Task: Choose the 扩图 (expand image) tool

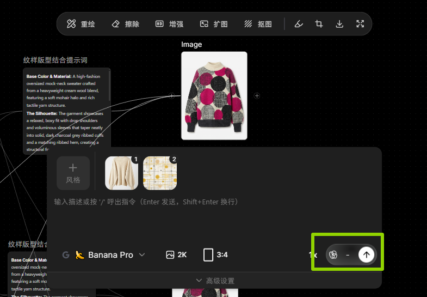Action: point(214,24)
